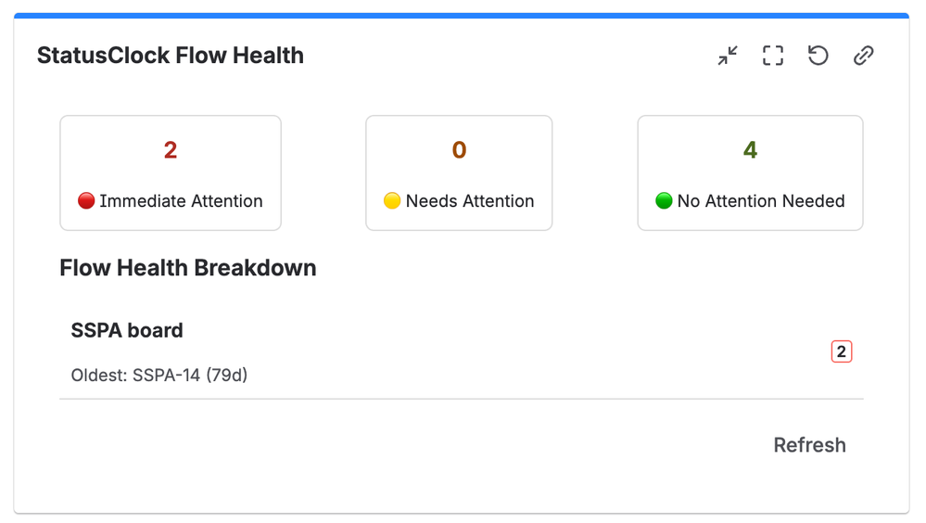Screen dimensions: 926x523
Task: Click the Refresh text button
Action: [809, 445]
